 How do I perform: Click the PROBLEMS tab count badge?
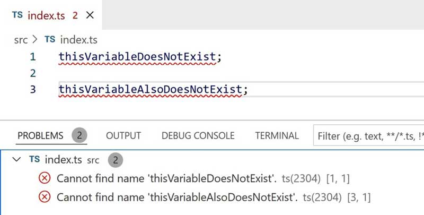click(79, 135)
